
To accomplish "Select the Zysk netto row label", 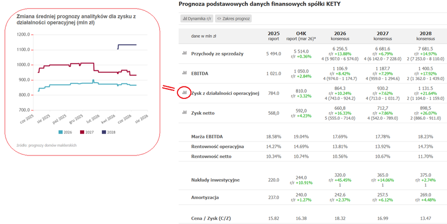I will (x=203, y=113).
